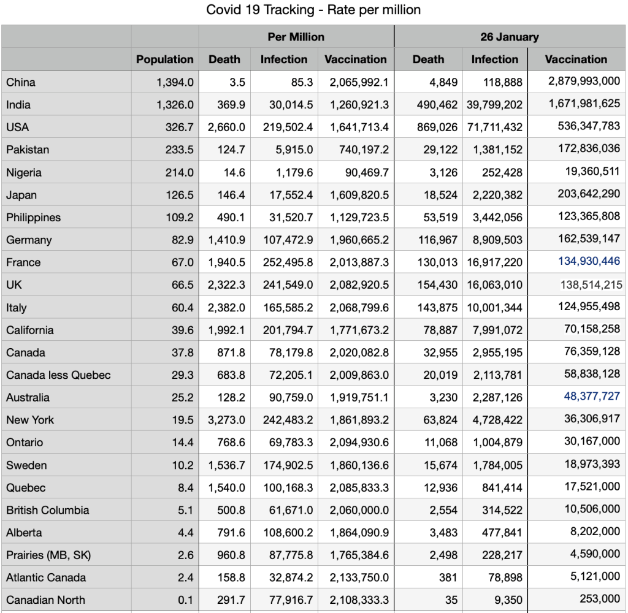Select New York's per million death cell 3,273.0
Screen dimensions: 628x613
pos(226,420)
